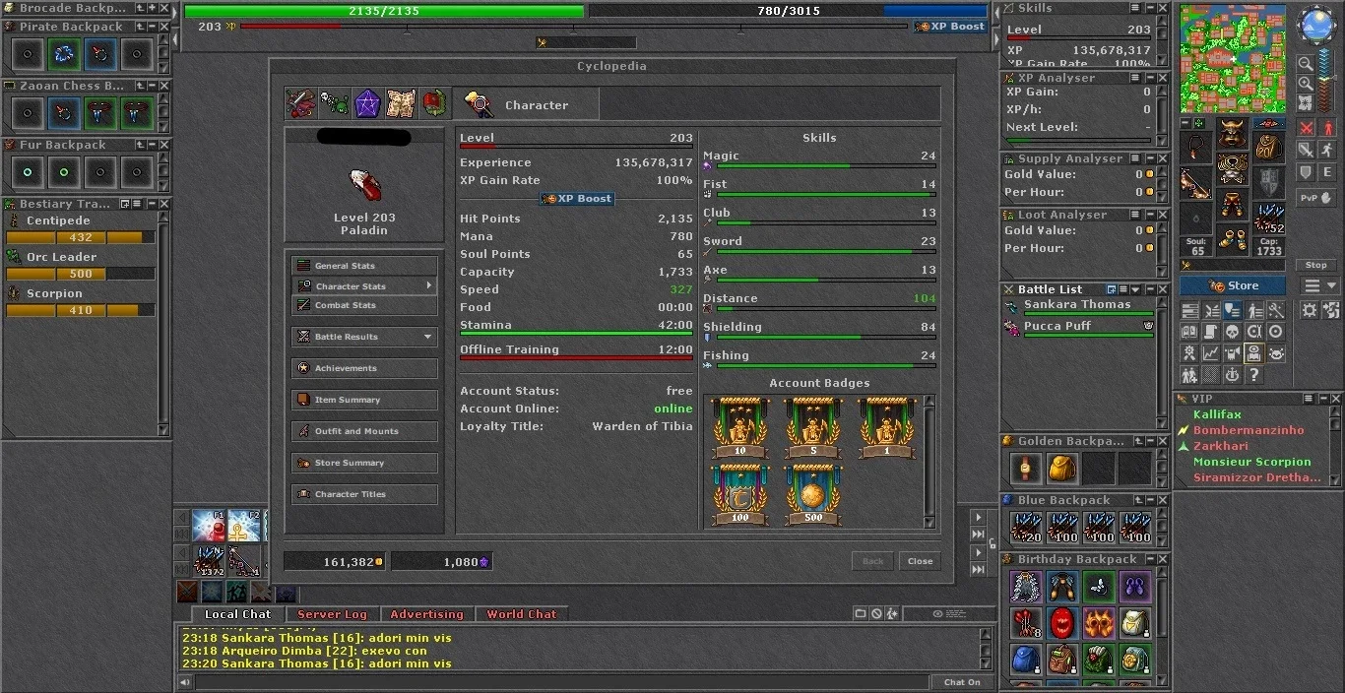Click XP Boost button in Cyclopedia
This screenshot has width=1345, height=693.
(577, 198)
